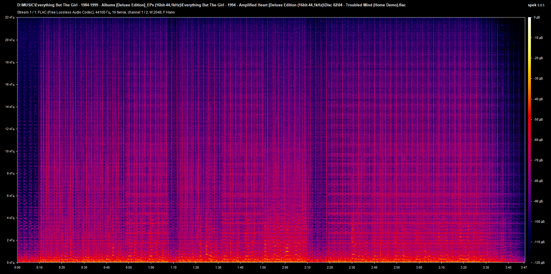Image resolution: width=551 pixels, height=274 pixels.
Task: Click the '-110 дБ' level scale label
Action: [x=539, y=242]
